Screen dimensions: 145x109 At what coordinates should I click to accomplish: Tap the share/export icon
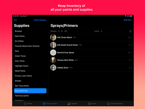(130, 31)
